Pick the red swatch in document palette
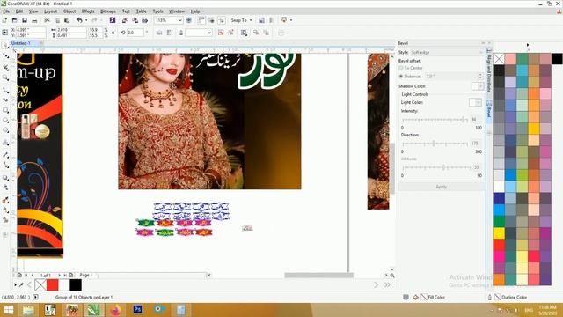The height and width of the screenshot is (317, 563). click(x=53, y=285)
